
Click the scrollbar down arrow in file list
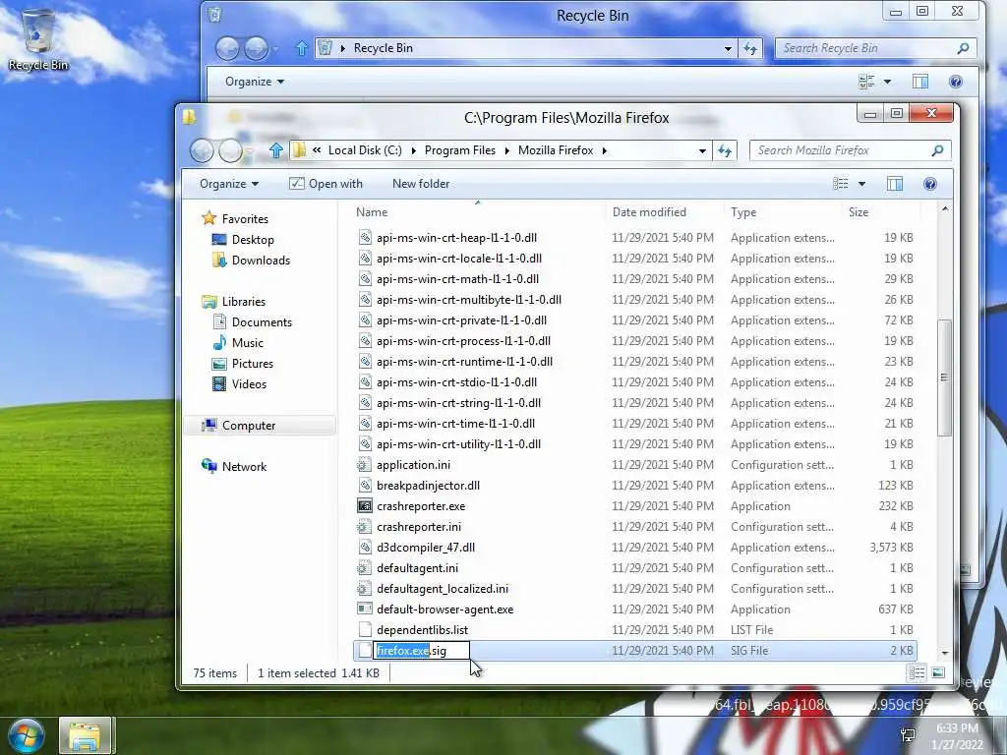coord(944,653)
